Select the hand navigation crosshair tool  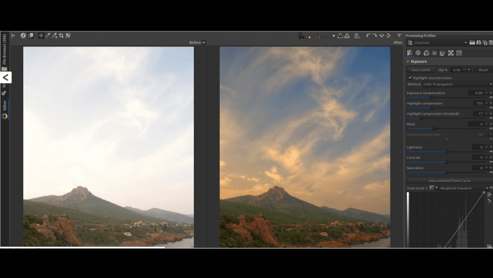(x=41, y=36)
